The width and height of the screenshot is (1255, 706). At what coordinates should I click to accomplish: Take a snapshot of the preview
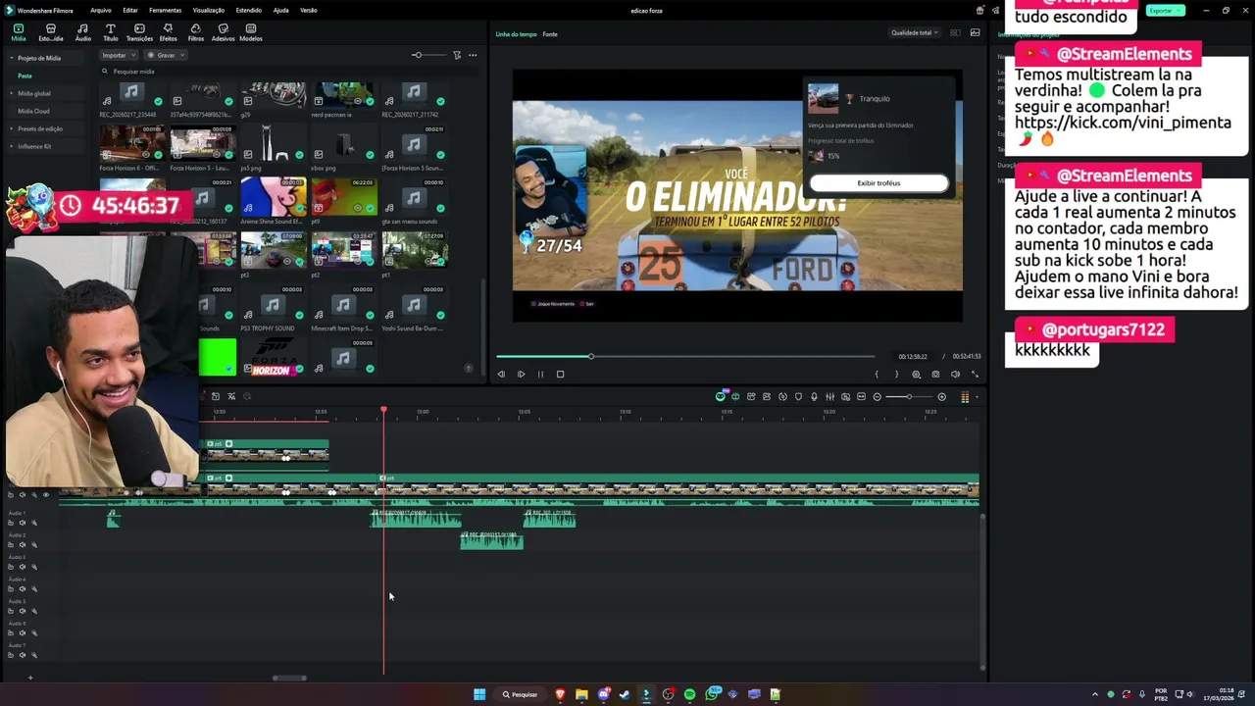click(x=935, y=374)
